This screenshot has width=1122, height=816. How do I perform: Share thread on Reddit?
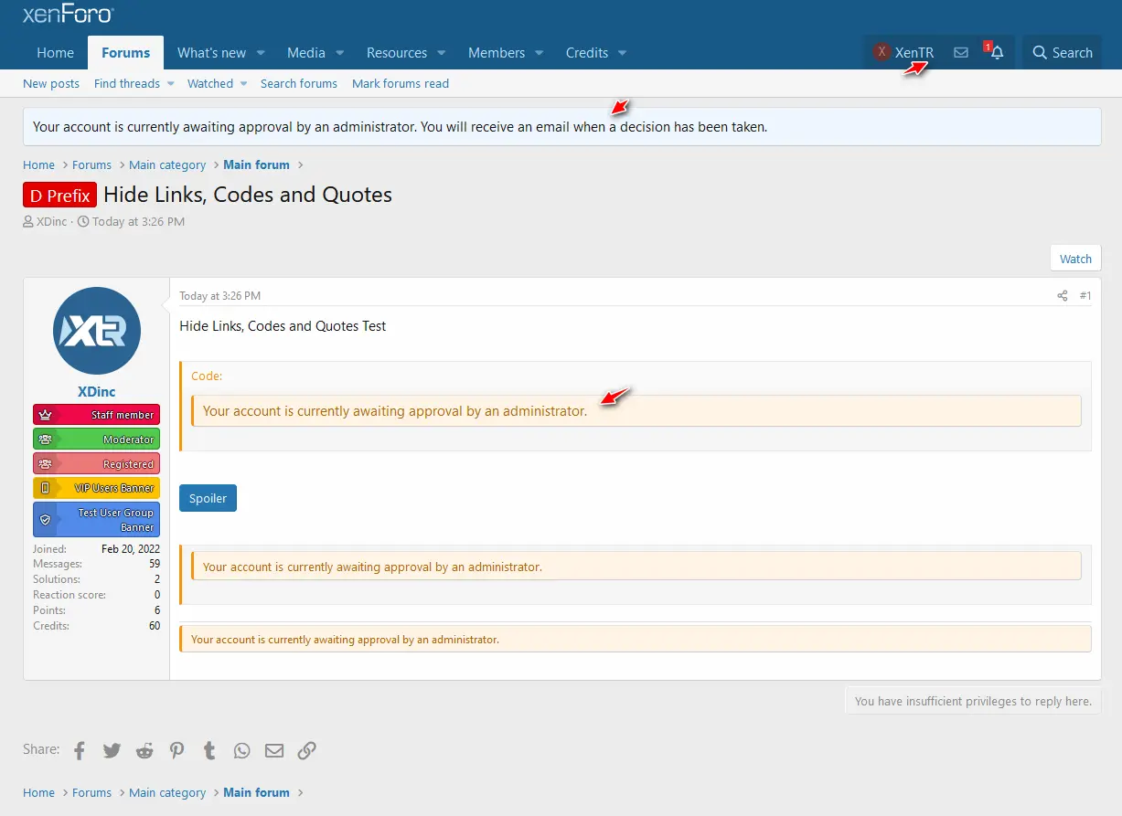(x=144, y=750)
